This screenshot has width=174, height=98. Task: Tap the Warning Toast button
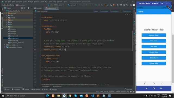click(x=154, y=52)
